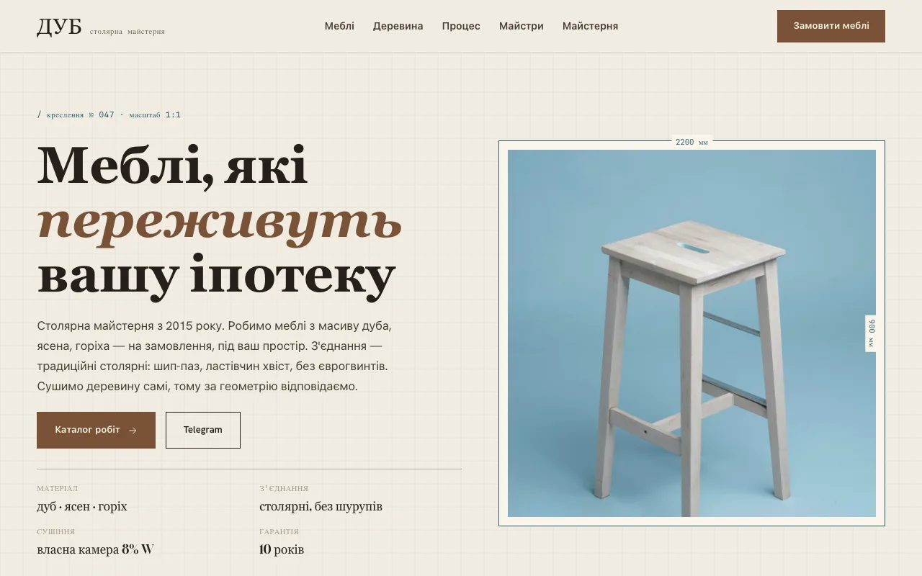Go to the Процес section
The height and width of the screenshot is (576, 922).
click(x=461, y=26)
